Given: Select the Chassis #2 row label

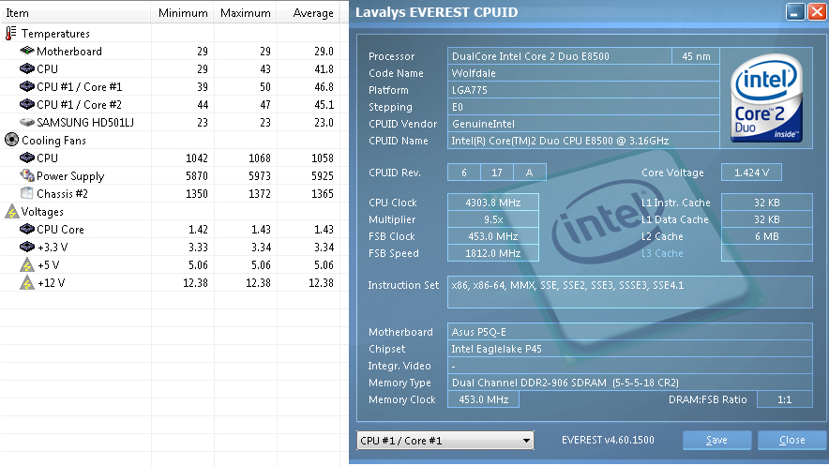Looking at the screenshot, I should tap(63, 193).
